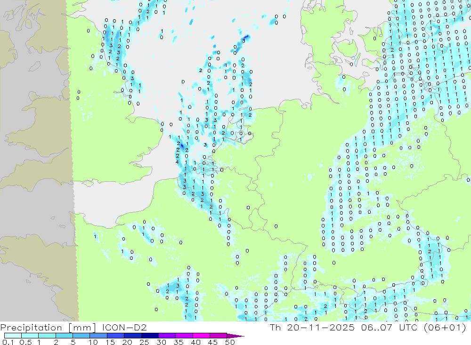Image resolution: width=471 pixels, height=345 pixels.
Task: Click the legend scale label '35'
Action: 179,342
